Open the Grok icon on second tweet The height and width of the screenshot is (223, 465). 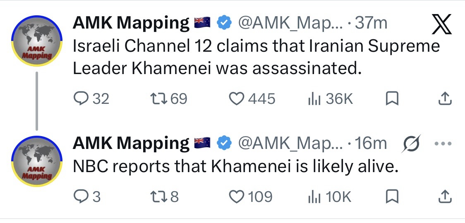pos(412,144)
